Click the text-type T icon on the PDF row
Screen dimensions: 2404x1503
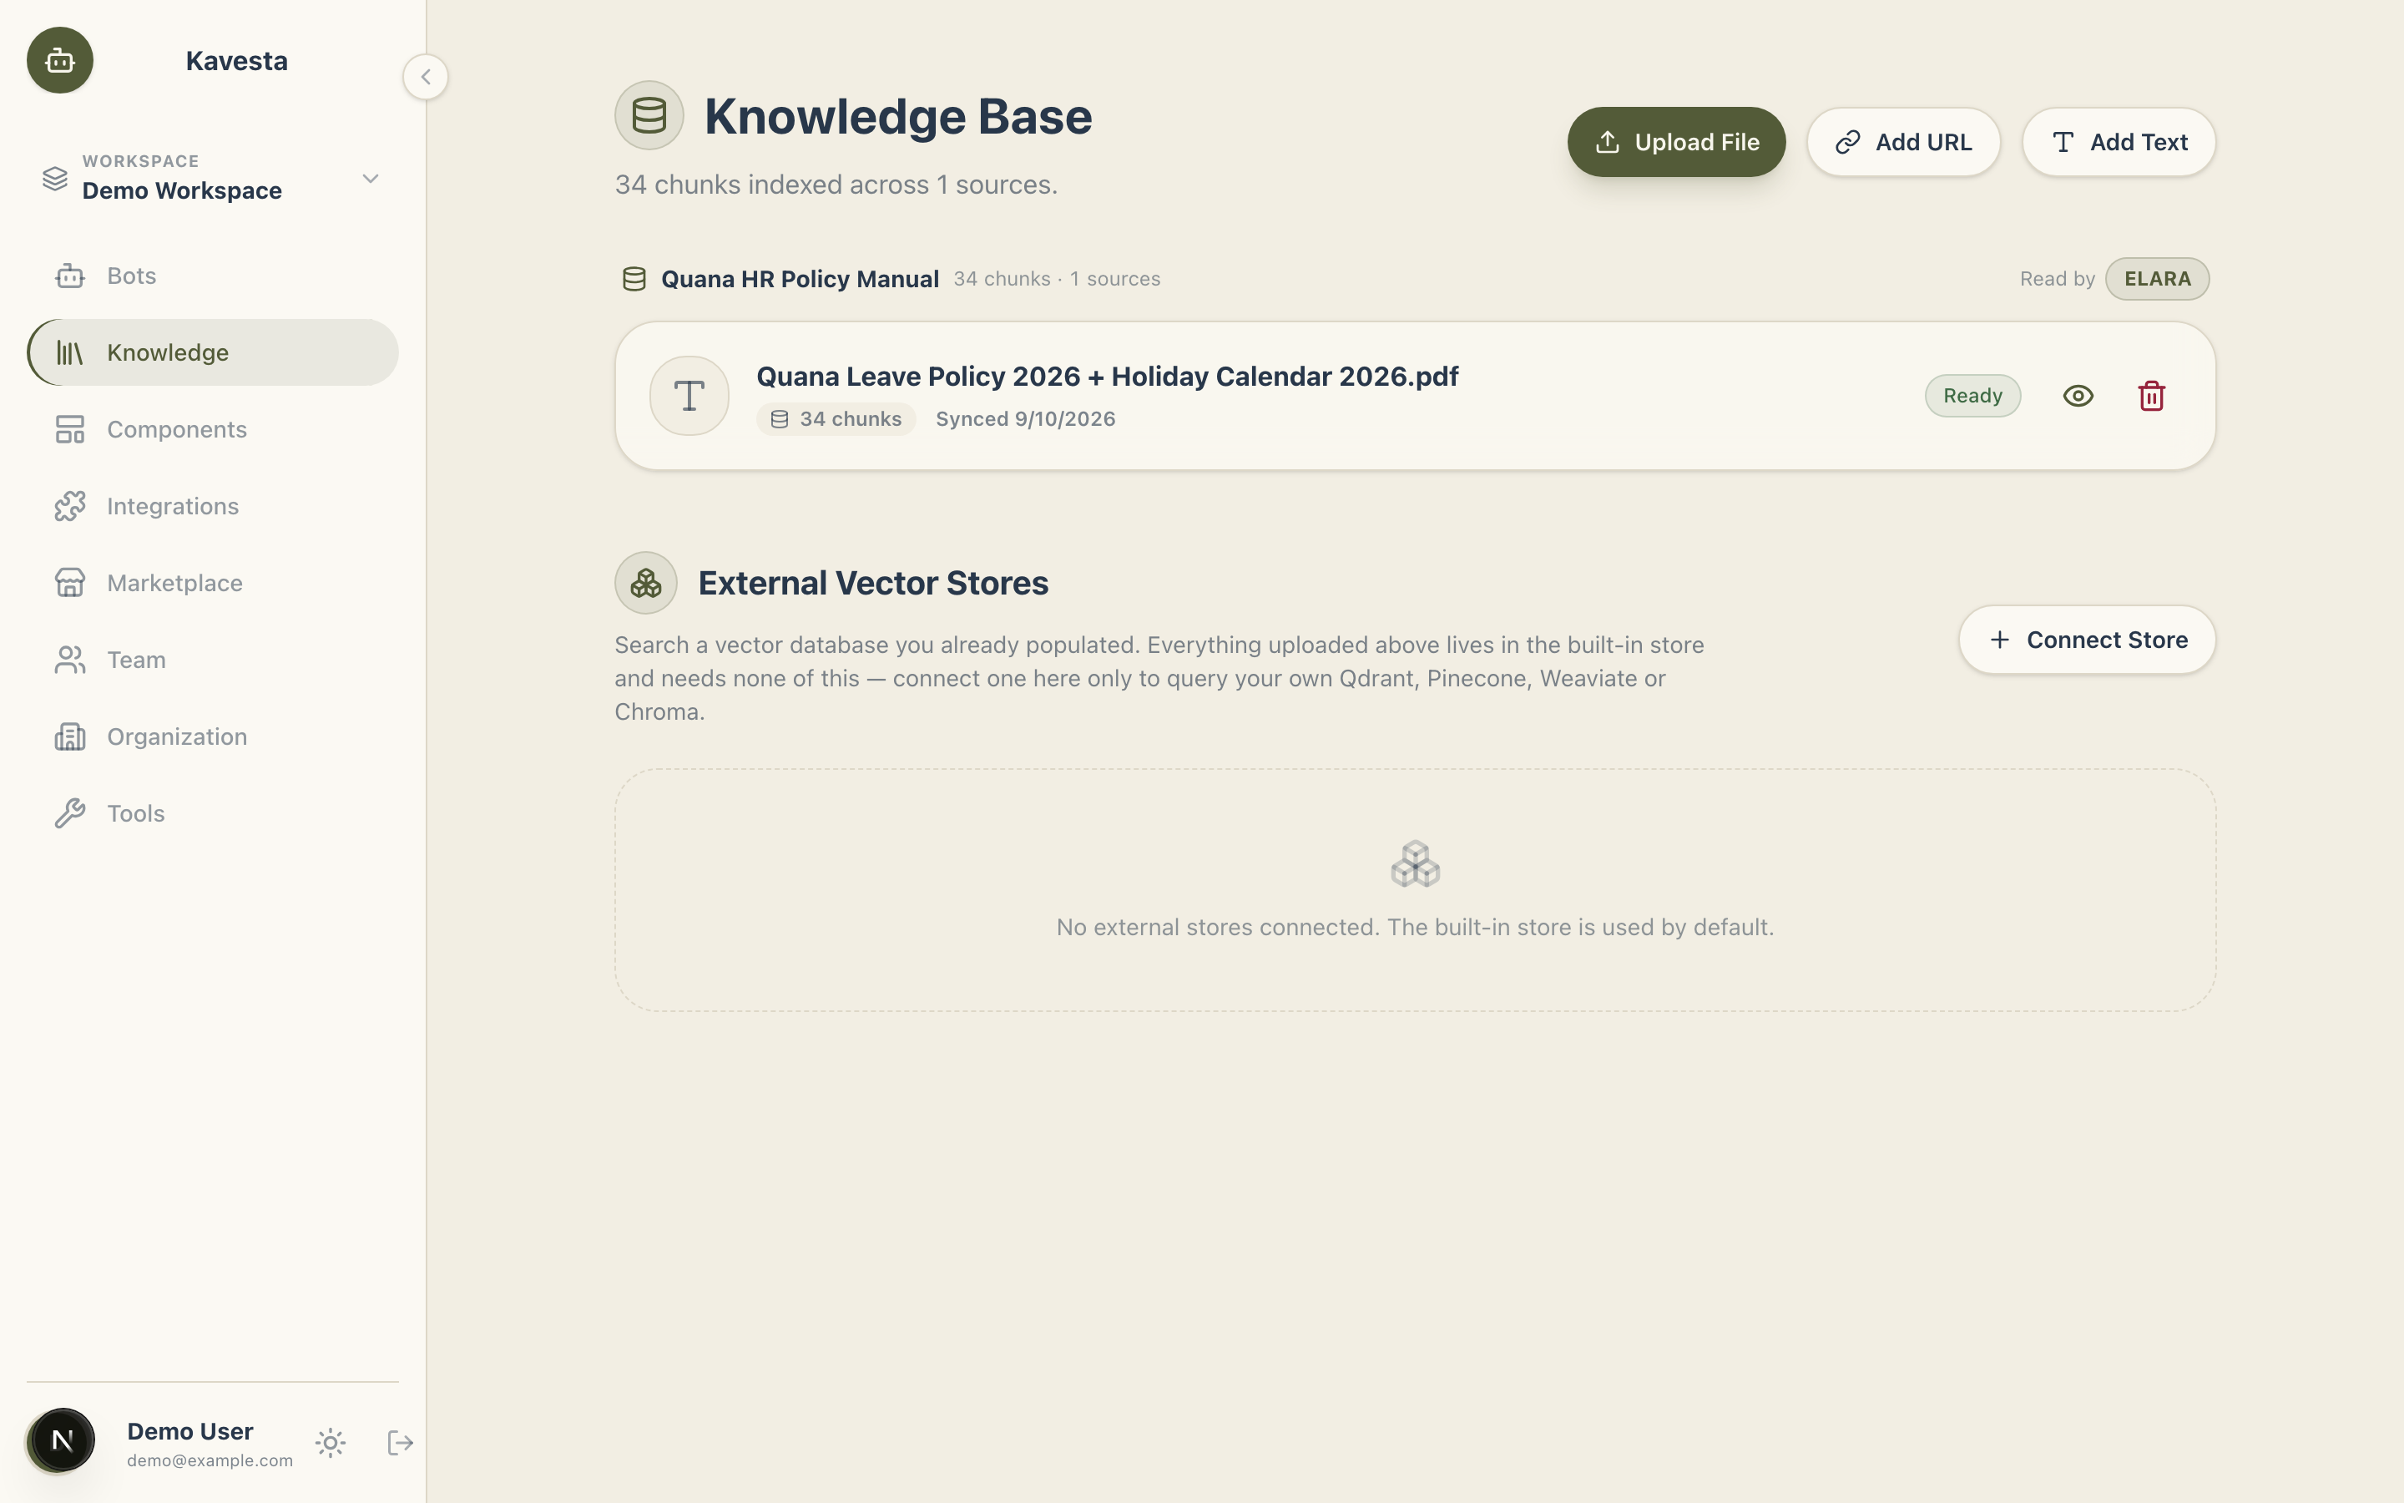689,396
